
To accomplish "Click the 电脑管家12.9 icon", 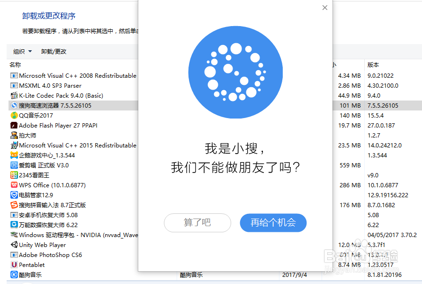I will [x=13, y=195].
